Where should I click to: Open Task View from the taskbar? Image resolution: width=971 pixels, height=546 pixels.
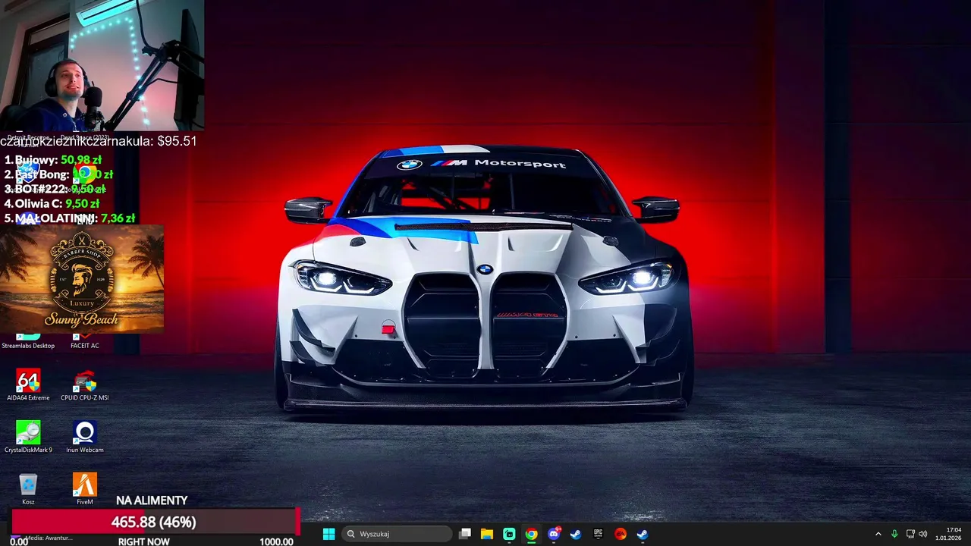[465, 534]
